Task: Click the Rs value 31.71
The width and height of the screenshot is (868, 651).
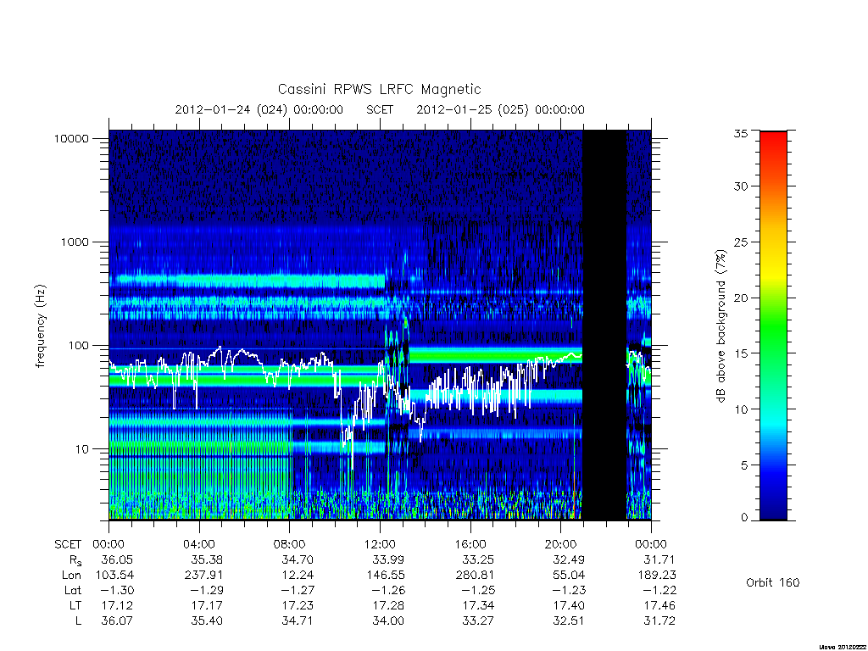Action: click(x=659, y=560)
